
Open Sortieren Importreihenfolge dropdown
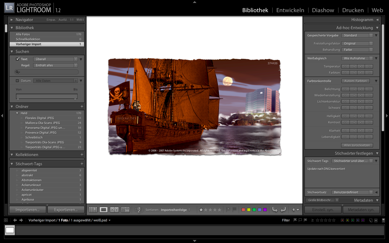(x=176, y=210)
